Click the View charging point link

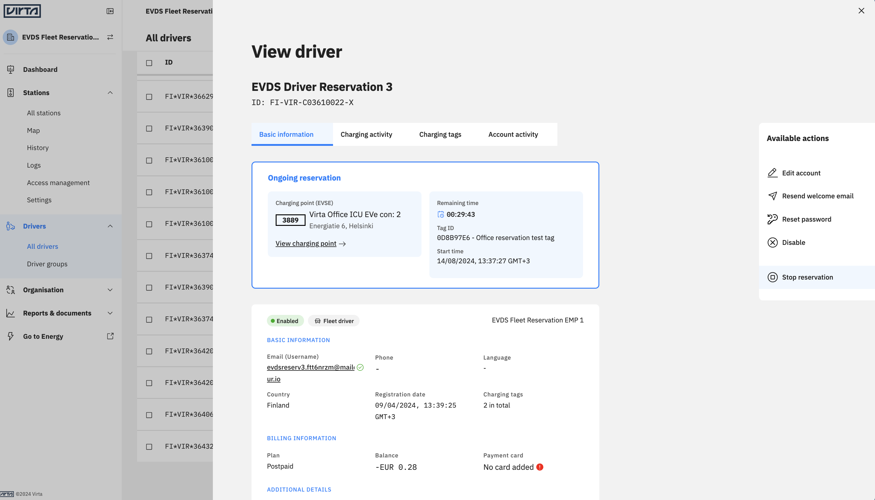[306, 243]
